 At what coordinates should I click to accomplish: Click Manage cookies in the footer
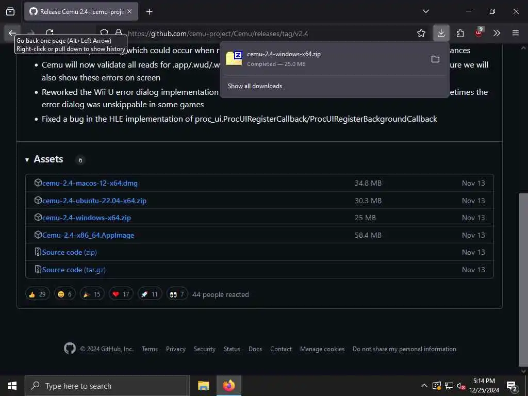point(322,349)
